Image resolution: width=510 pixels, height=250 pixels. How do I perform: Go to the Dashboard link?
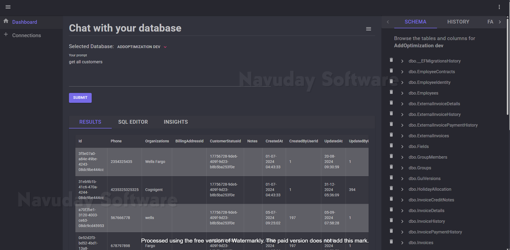(25, 22)
